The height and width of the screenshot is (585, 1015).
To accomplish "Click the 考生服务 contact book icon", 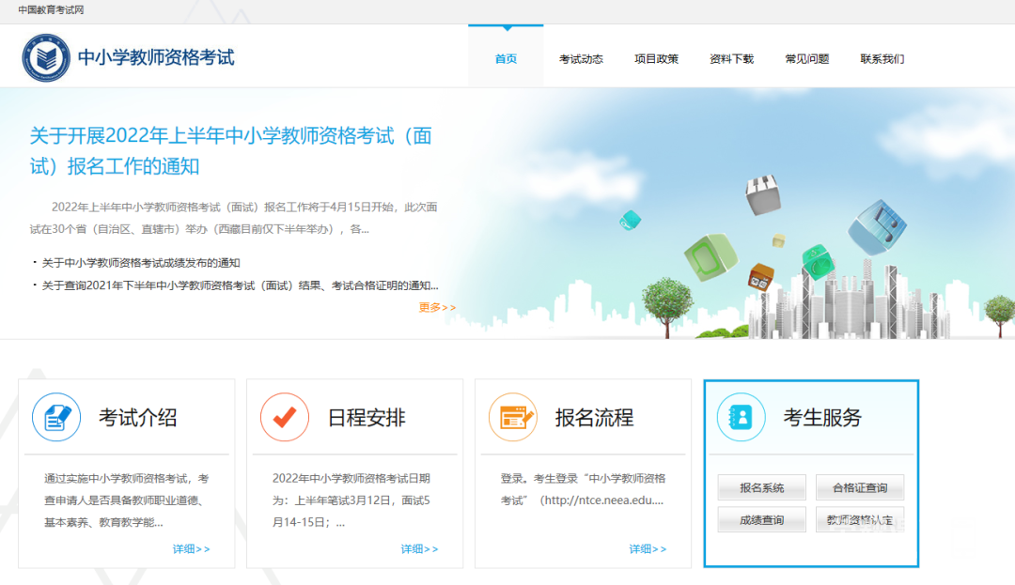I will 742,417.
